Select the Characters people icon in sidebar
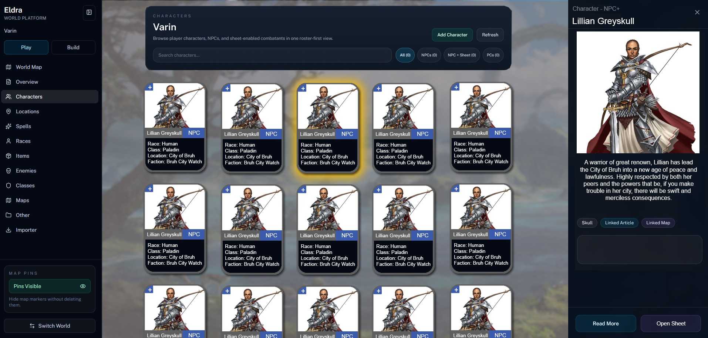The image size is (708, 338). pos(9,97)
